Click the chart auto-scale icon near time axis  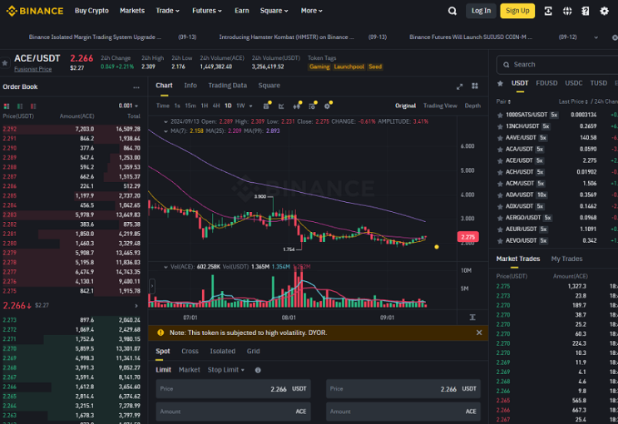click(x=472, y=318)
